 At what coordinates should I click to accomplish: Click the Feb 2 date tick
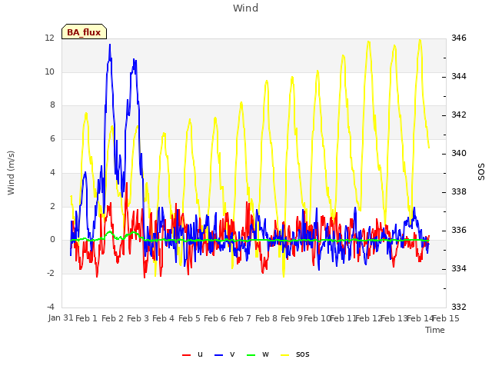(112, 318)
